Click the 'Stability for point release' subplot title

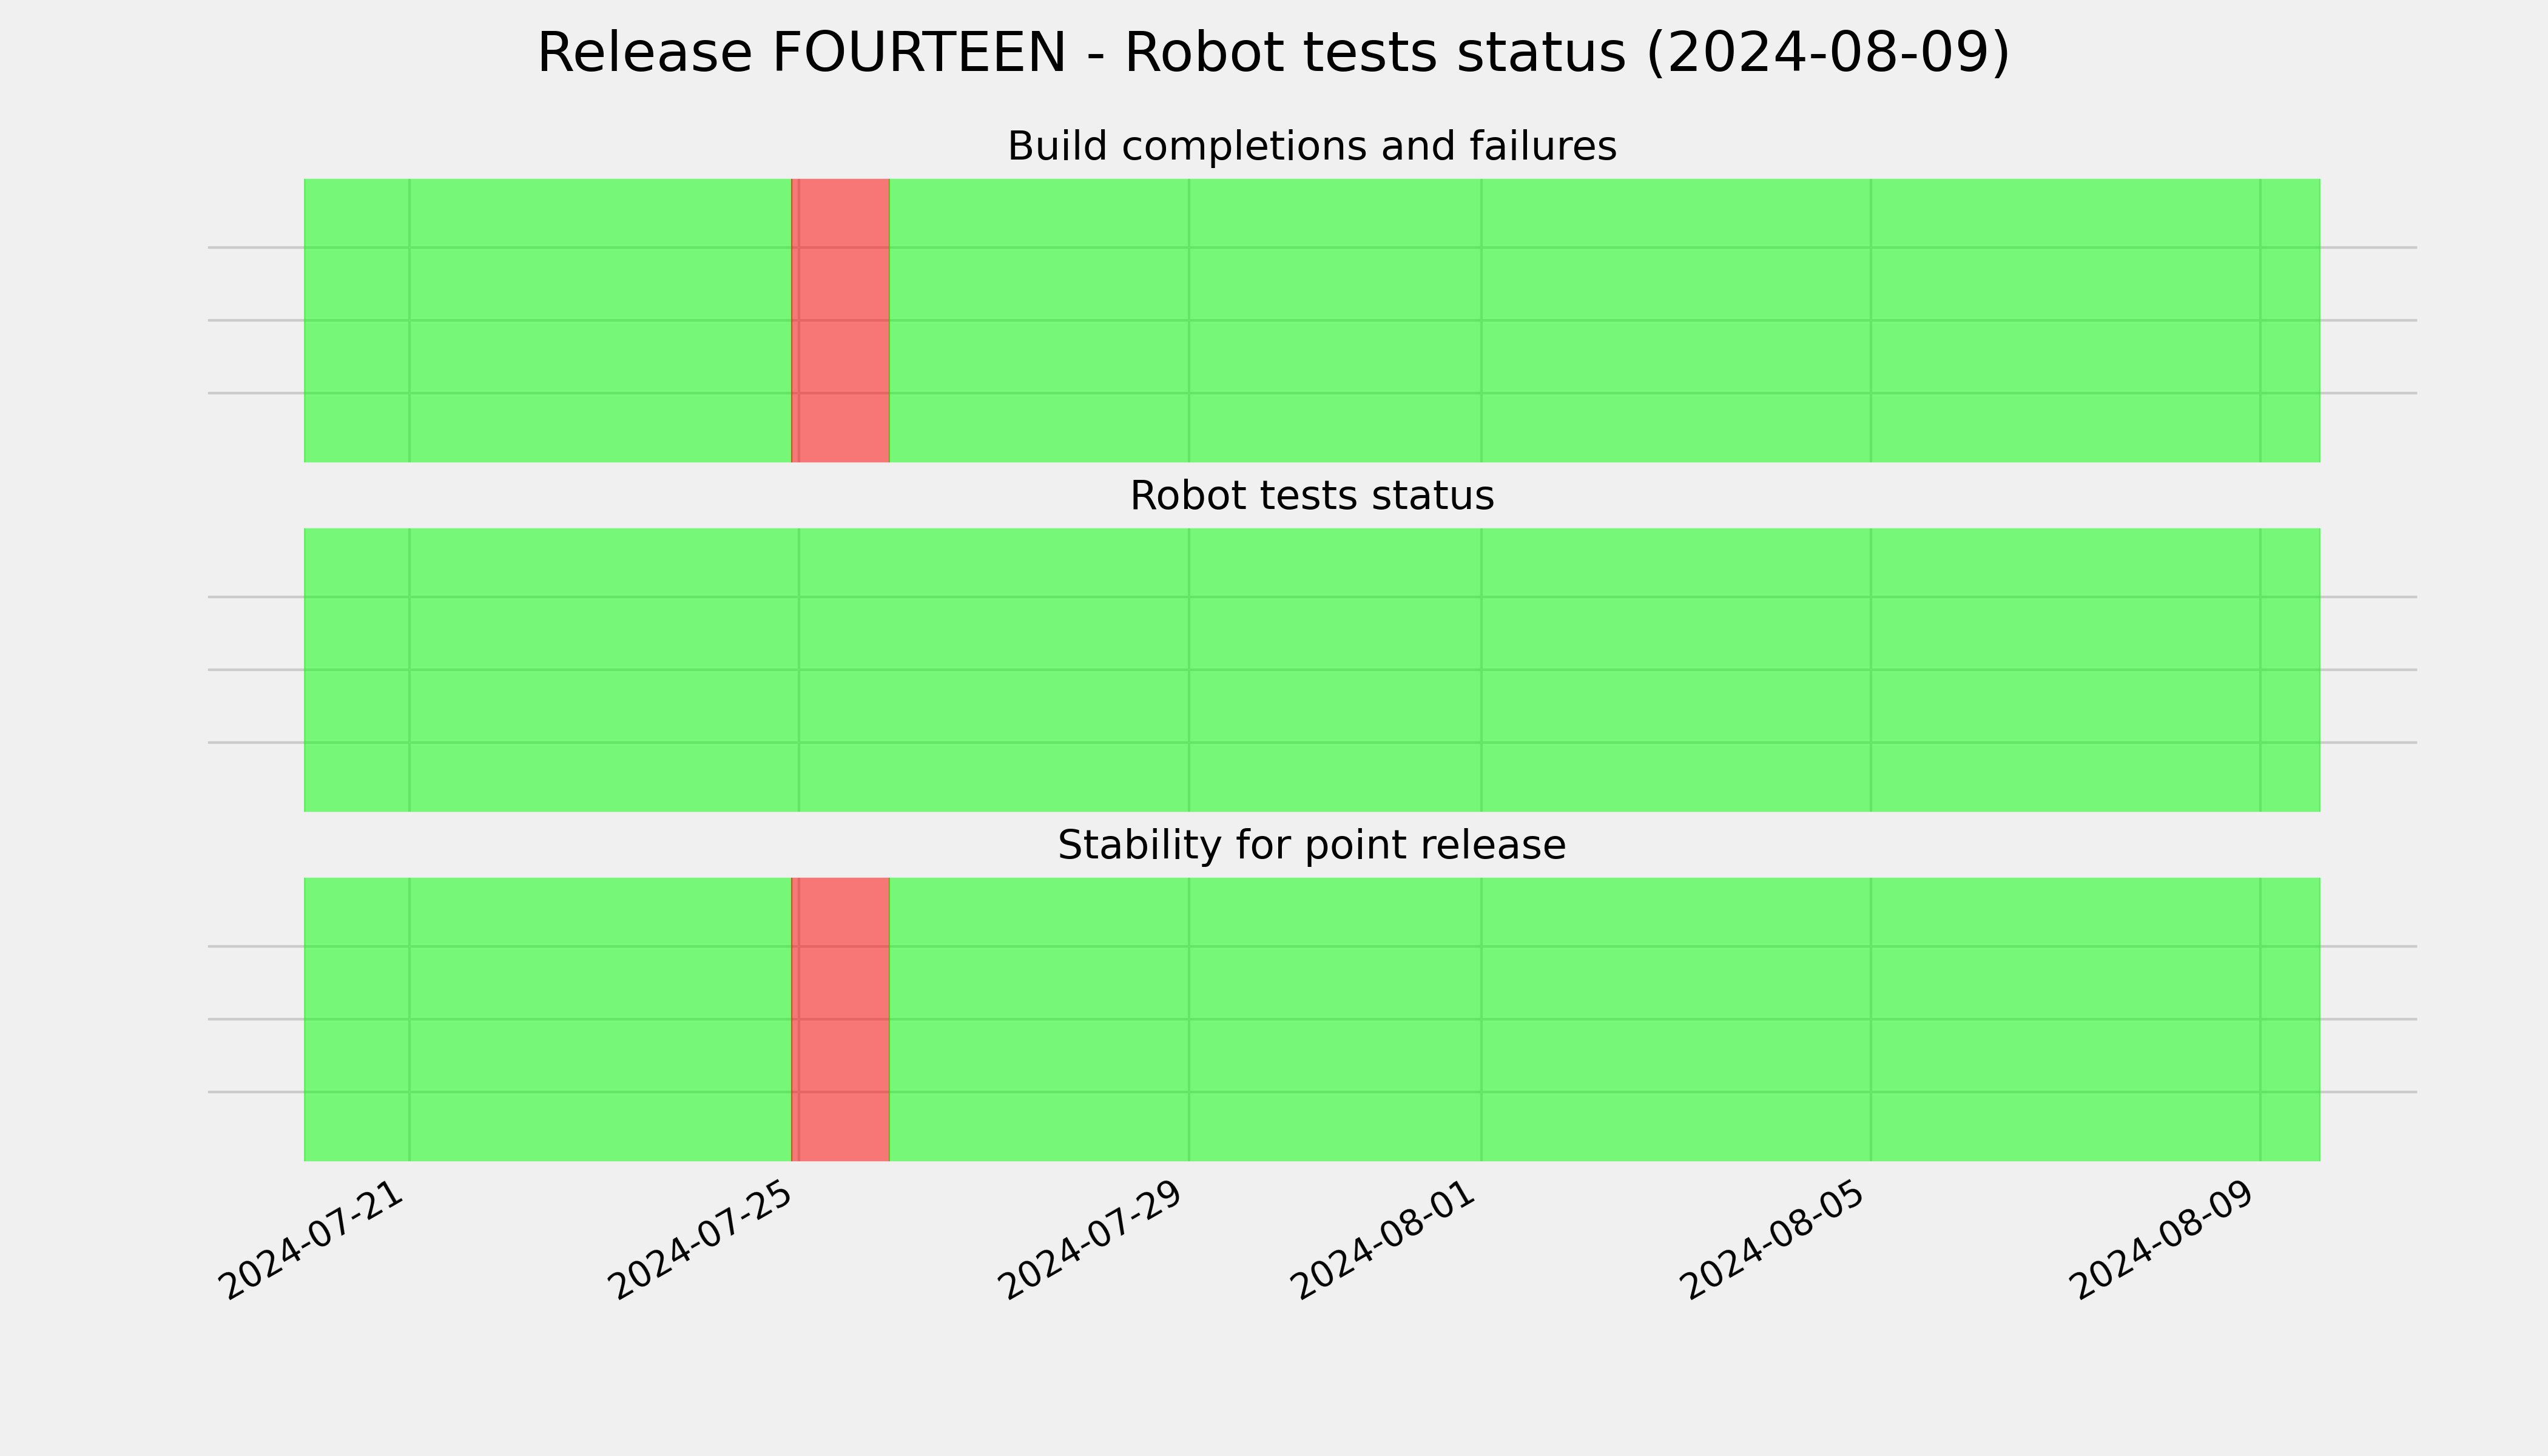point(1311,845)
